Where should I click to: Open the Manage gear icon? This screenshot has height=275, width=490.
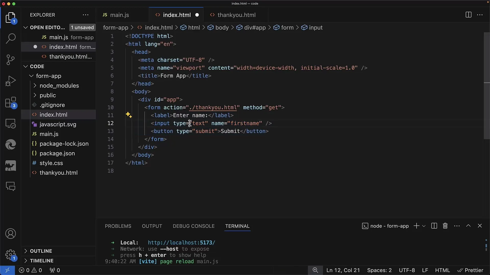click(x=10, y=255)
